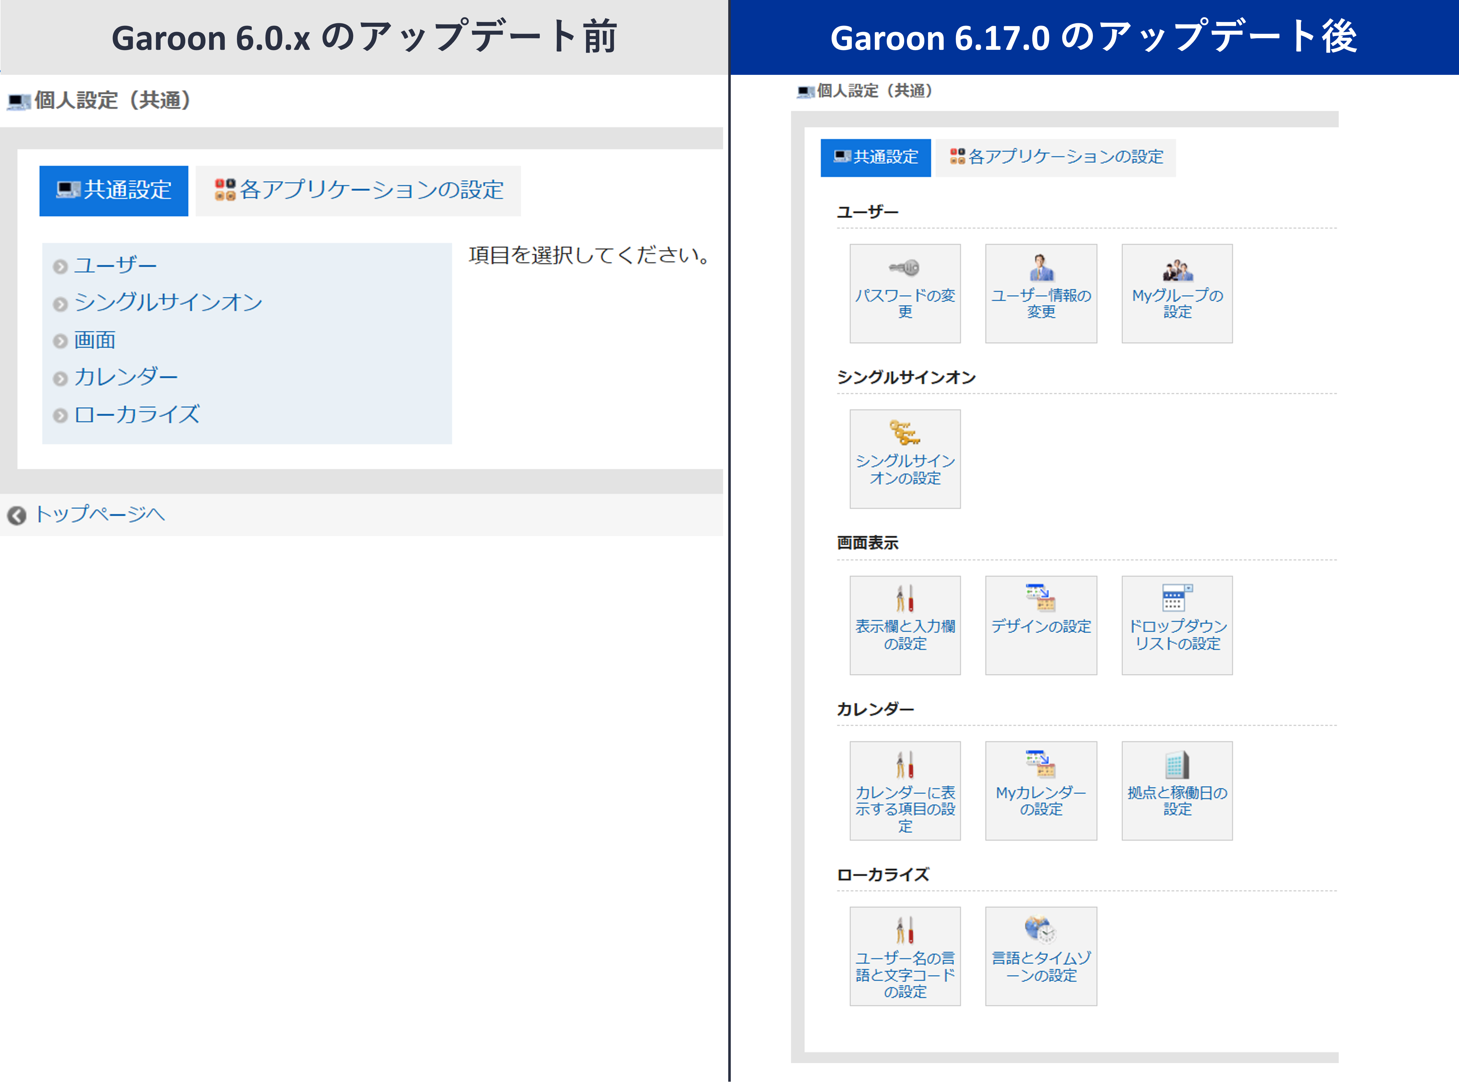Click the arrow bullet icon next to シングルサインオン
Image resolution: width=1459 pixels, height=1083 pixels.
click(x=60, y=304)
